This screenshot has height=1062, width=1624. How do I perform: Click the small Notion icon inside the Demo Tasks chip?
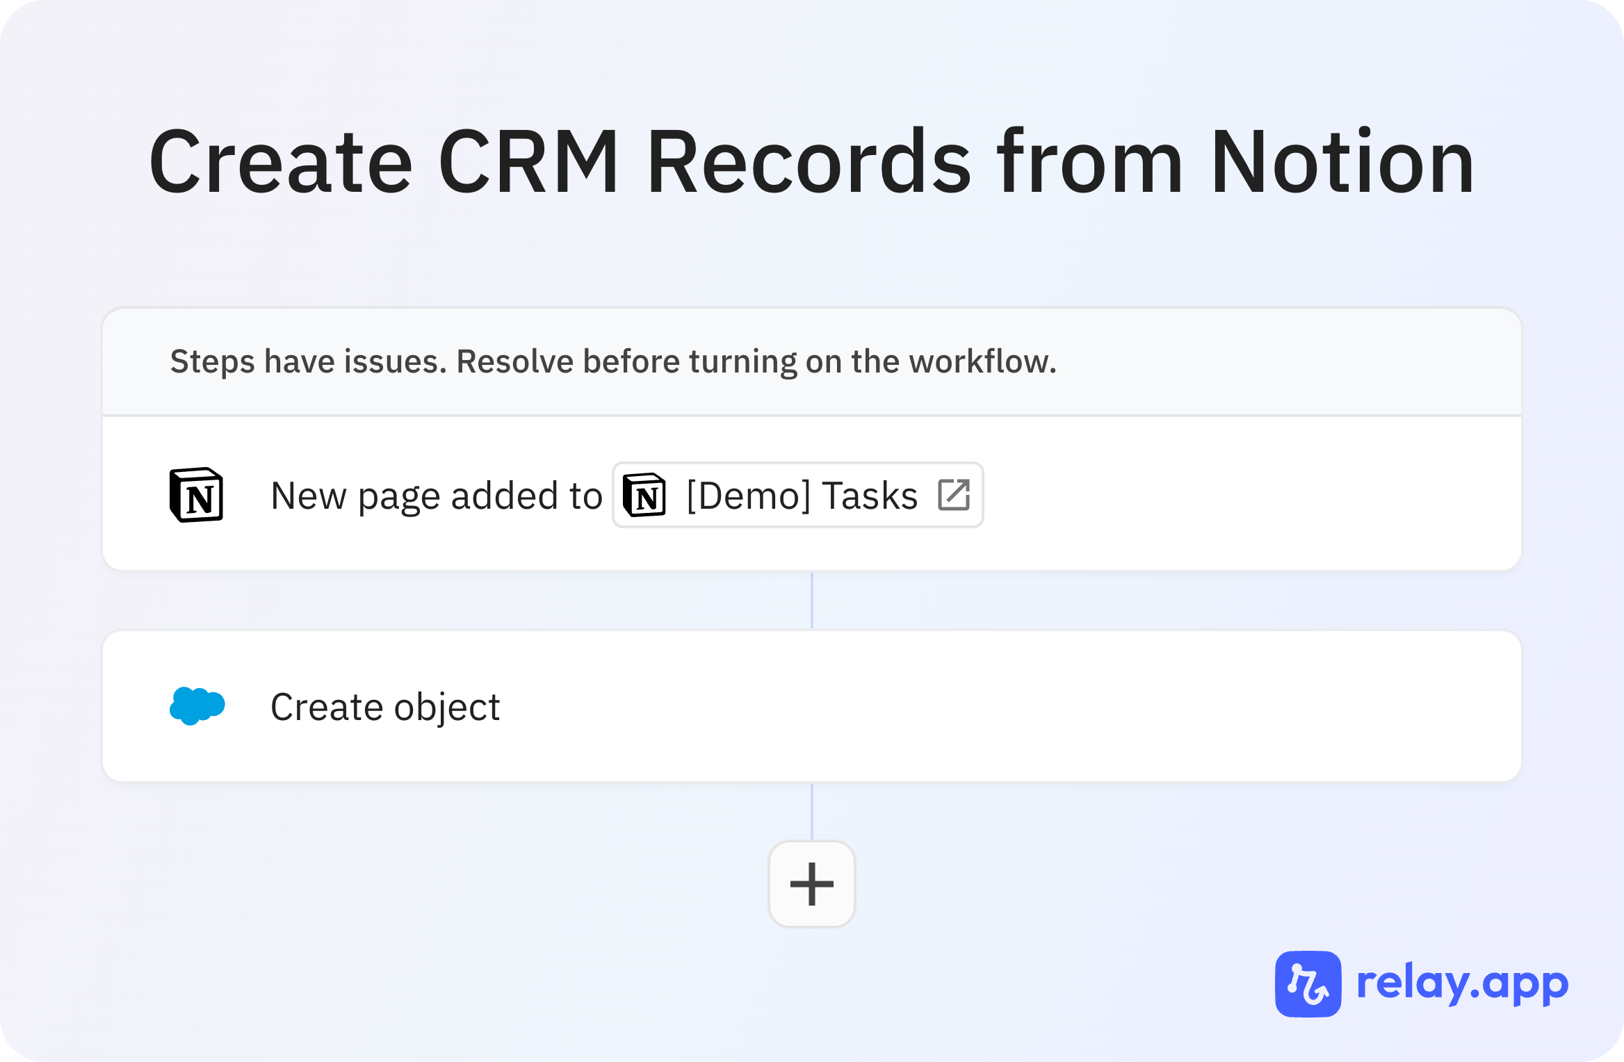[x=644, y=496]
